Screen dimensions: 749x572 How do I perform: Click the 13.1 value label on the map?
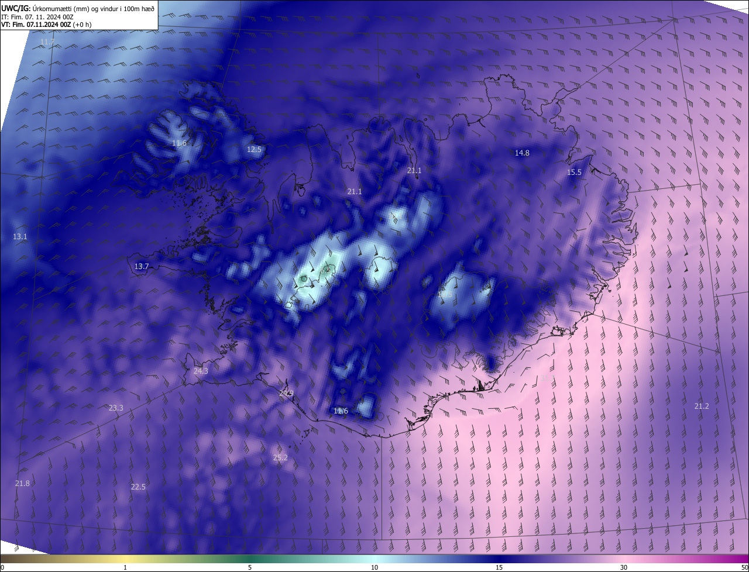[20, 237]
